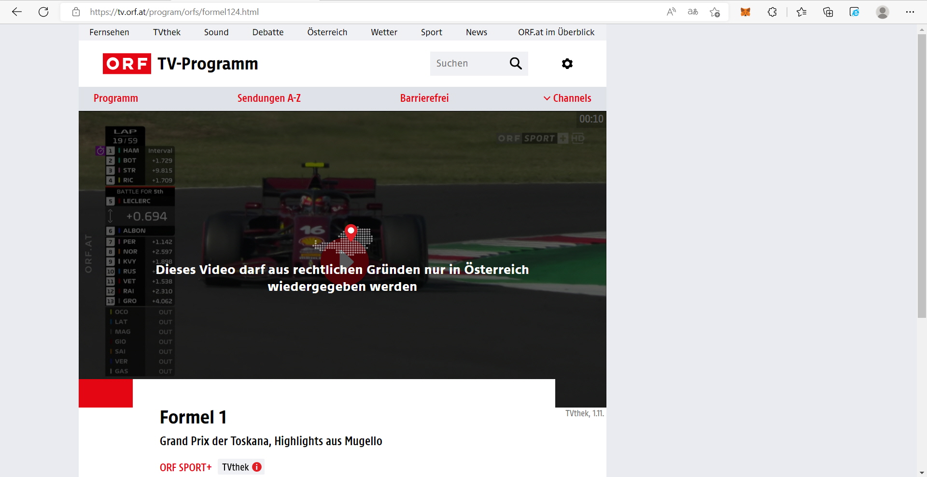Viewport: 927px width, 477px height.
Task: Expand the Channels dropdown
Action: 567,98
